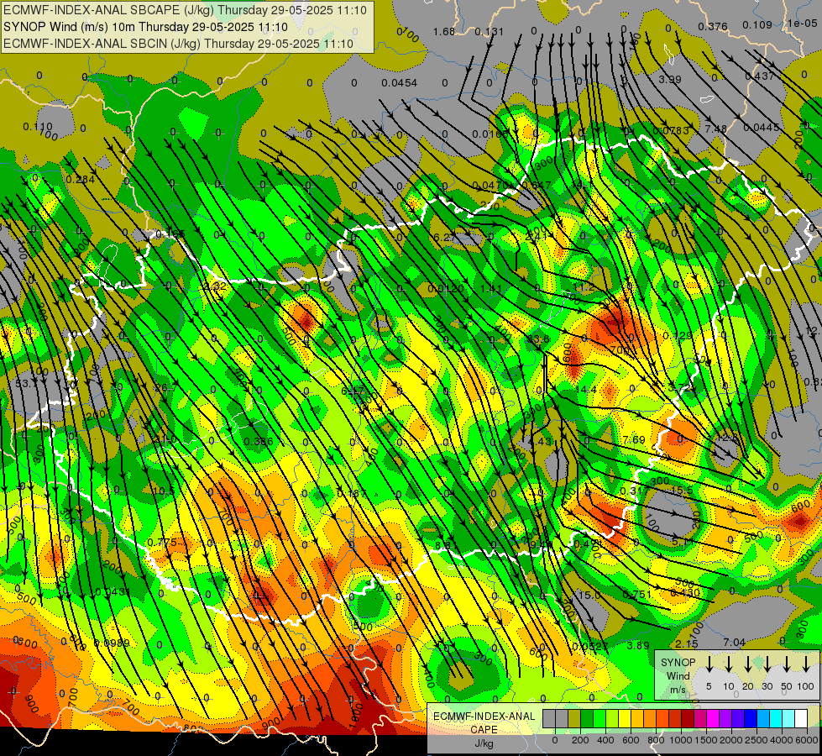The image size is (822, 756).
Task: Select the olive CAPE swatch before 200
Action: click(x=574, y=718)
